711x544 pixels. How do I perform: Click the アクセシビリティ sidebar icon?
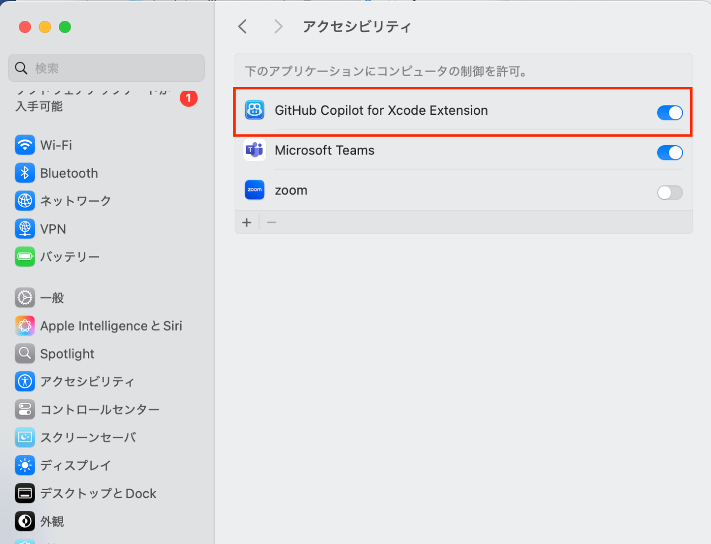pos(25,381)
